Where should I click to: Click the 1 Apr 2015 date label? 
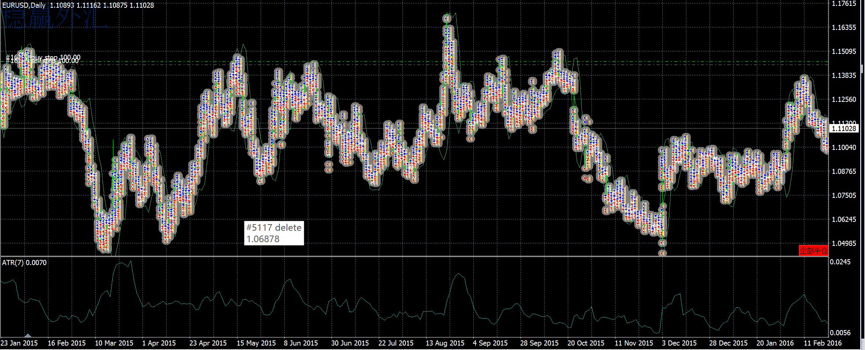(159, 343)
